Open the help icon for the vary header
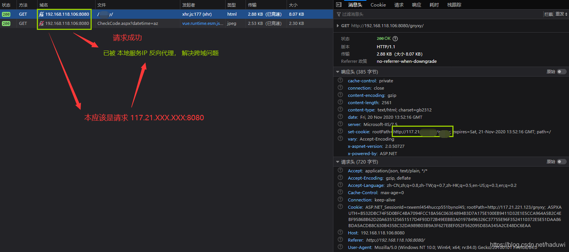This screenshot has width=569, height=252. point(340,139)
